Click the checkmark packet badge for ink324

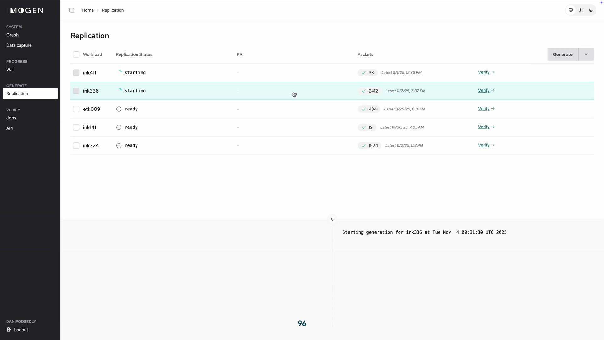(x=369, y=146)
